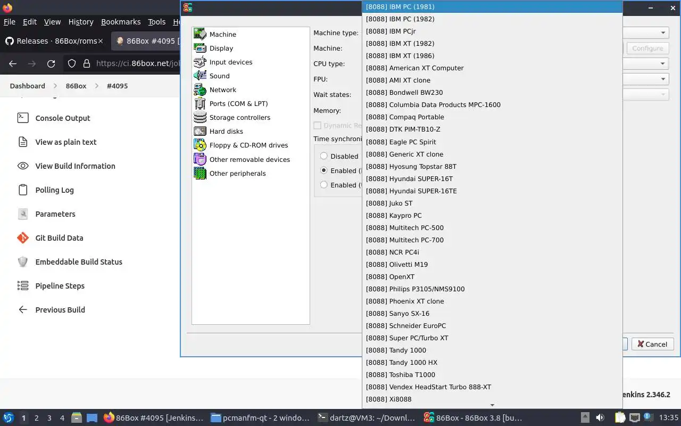
Task: Choose [8088] Juko ST from list
Action: point(492,203)
